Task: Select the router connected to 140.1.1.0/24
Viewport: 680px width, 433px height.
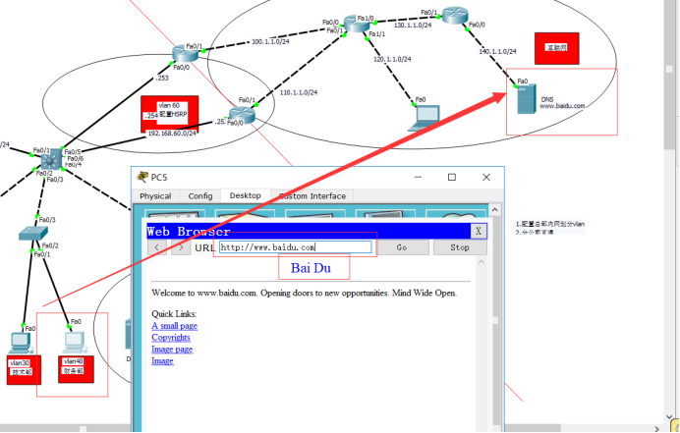Action: [x=455, y=15]
